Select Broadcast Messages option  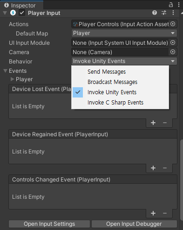pos(120,82)
